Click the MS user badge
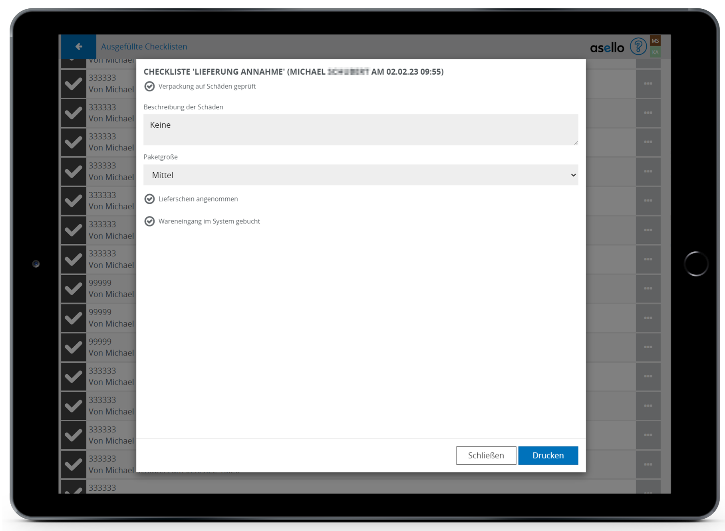 (x=655, y=41)
